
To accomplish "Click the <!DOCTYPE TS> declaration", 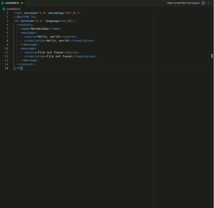I will [25, 17].
